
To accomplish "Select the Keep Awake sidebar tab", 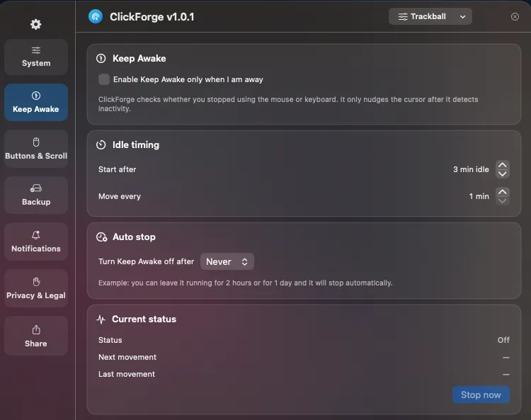I will coord(36,102).
